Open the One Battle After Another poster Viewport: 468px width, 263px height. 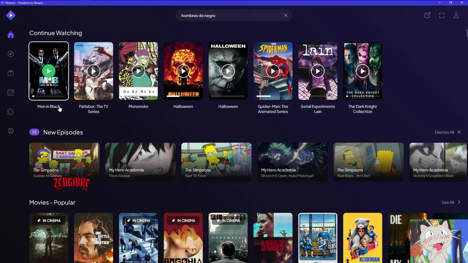point(94,238)
